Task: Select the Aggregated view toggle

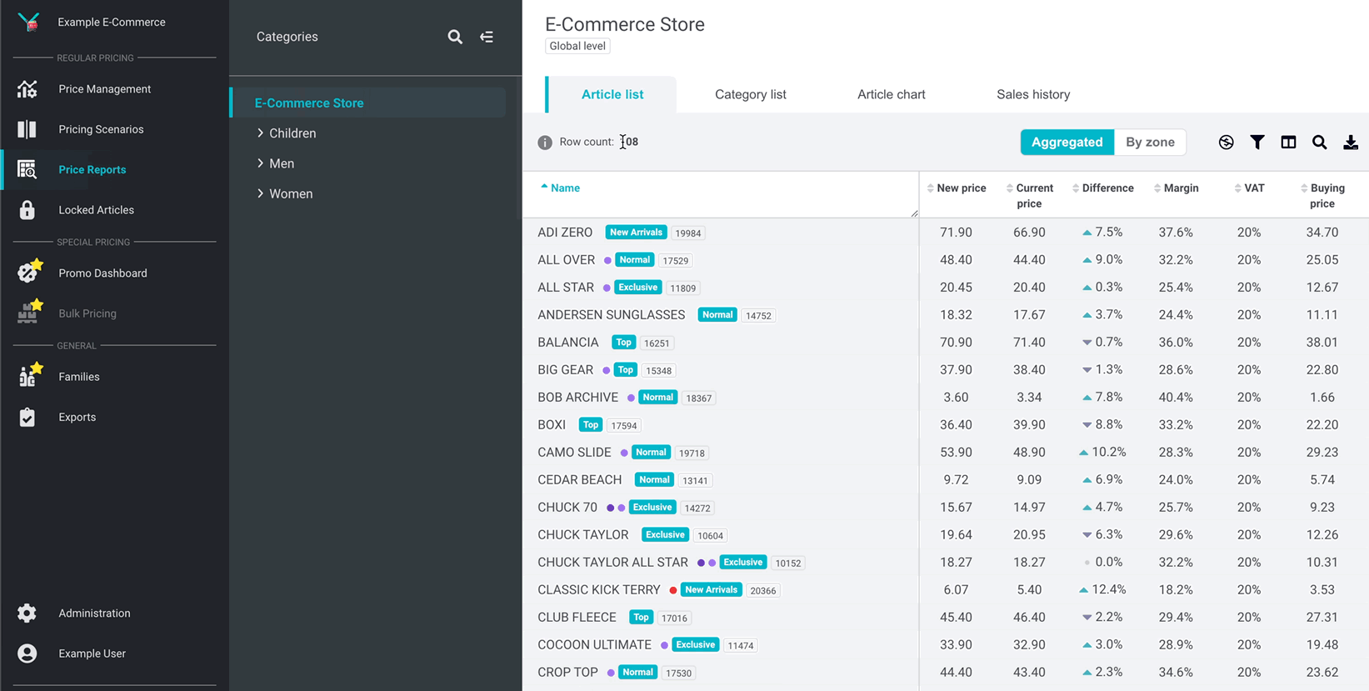Action: (x=1067, y=143)
